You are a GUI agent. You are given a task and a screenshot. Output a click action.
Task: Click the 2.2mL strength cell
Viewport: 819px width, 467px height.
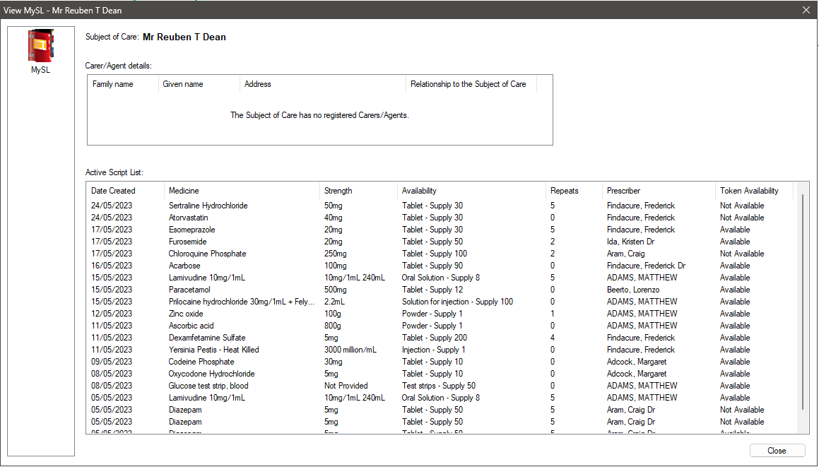click(x=334, y=302)
